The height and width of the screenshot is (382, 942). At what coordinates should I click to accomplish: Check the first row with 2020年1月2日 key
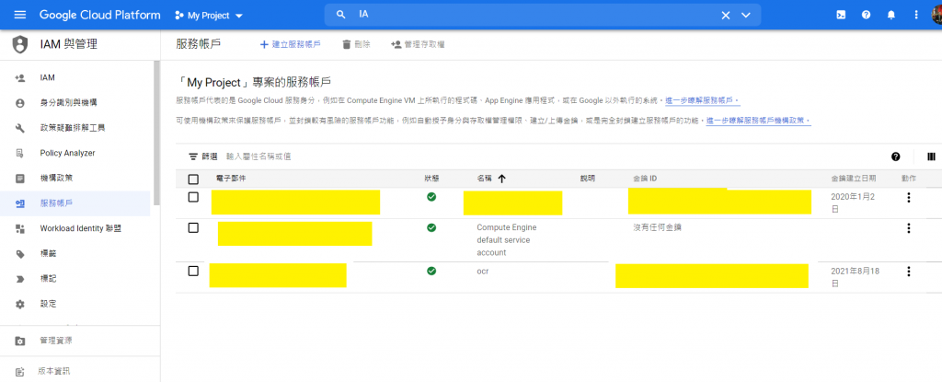pyautogui.click(x=193, y=197)
